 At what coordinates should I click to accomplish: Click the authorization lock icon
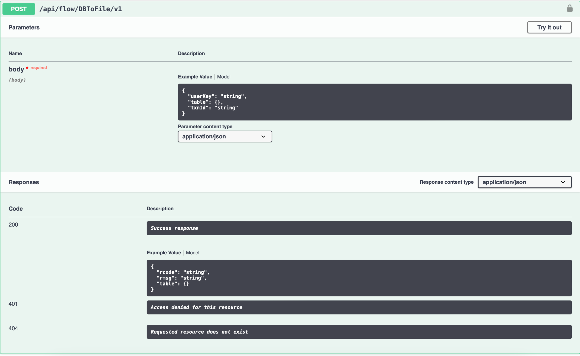tap(569, 9)
